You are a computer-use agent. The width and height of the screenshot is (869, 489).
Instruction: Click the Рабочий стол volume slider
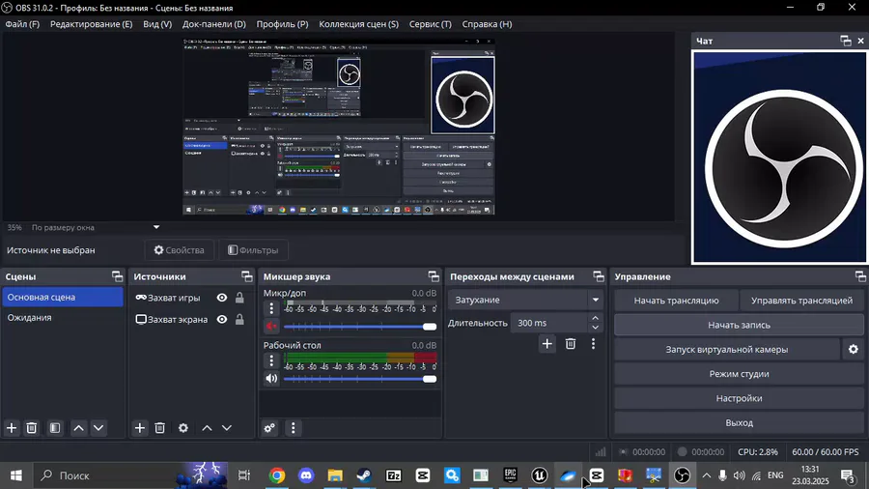(x=359, y=379)
